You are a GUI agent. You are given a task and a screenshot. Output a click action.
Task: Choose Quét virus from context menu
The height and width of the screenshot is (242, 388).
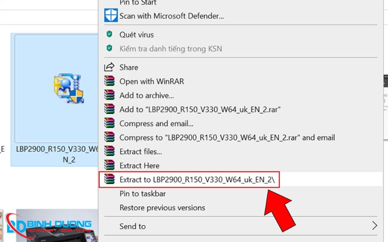click(137, 34)
